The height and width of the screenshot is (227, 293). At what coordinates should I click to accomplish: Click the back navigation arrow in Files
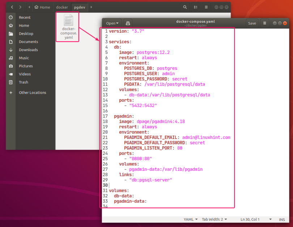point(12,7)
